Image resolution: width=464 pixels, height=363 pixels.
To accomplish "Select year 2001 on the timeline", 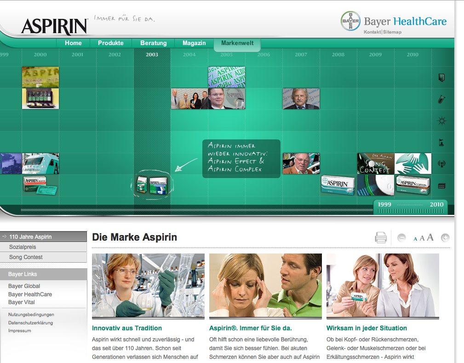I will coord(77,54).
